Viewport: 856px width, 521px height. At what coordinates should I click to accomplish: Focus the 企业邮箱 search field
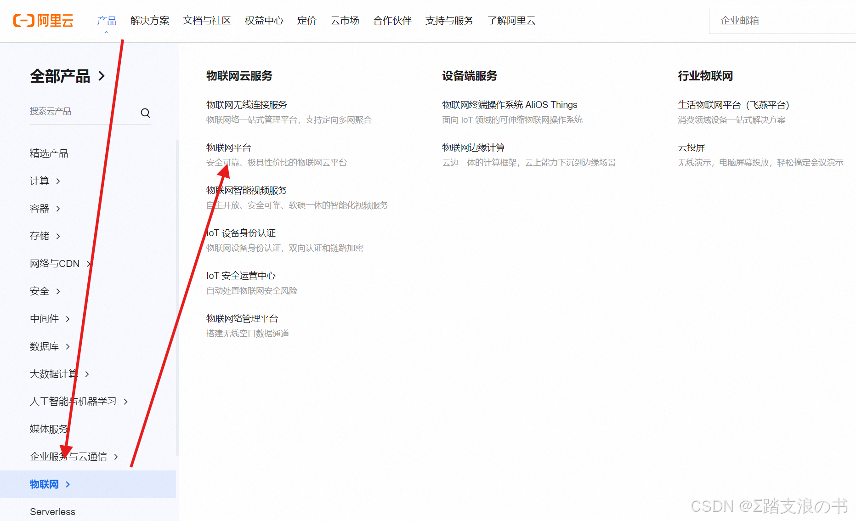click(x=782, y=21)
